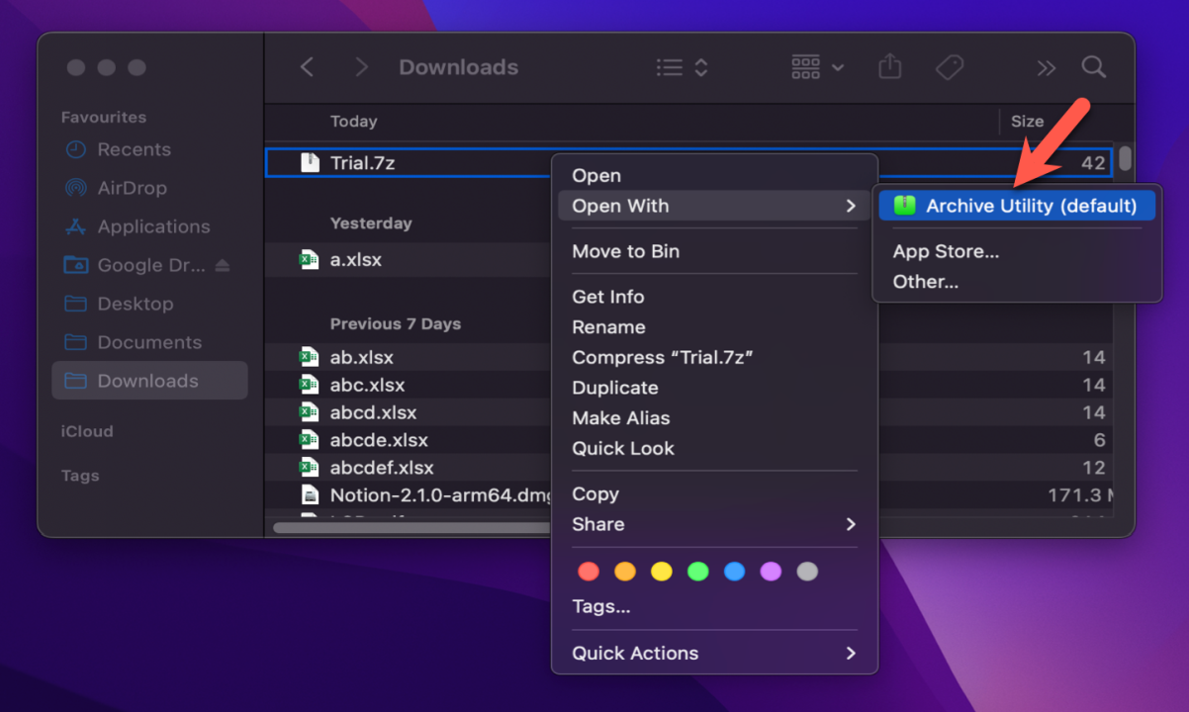This screenshot has width=1189, height=712.
Task: Open the Finder search magnifier icon
Action: pyautogui.click(x=1093, y=67)
